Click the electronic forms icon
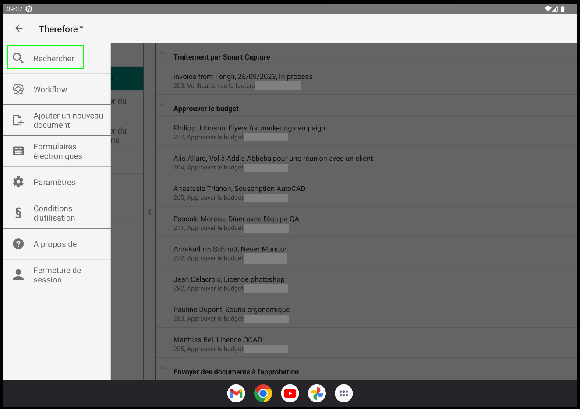Image resolution: width=580 pixels, height=409 pixels. point(18,151)
